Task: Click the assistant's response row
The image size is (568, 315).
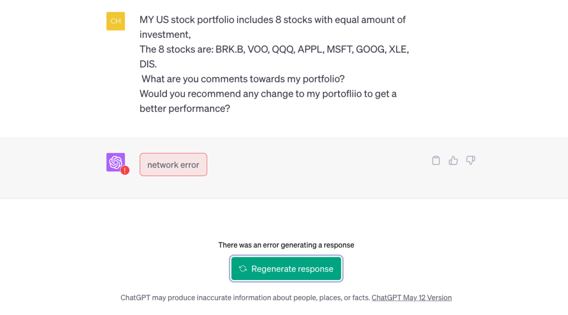Action: [x=284, y=168]
